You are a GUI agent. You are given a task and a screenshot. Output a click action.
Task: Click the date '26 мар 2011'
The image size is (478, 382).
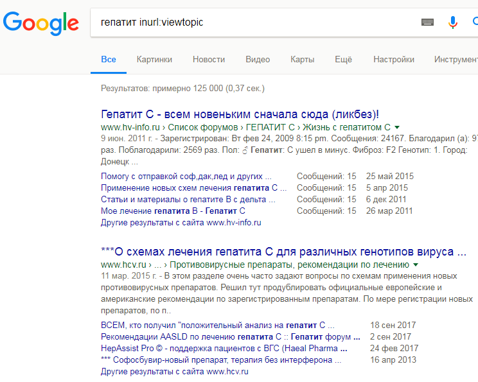389,211
